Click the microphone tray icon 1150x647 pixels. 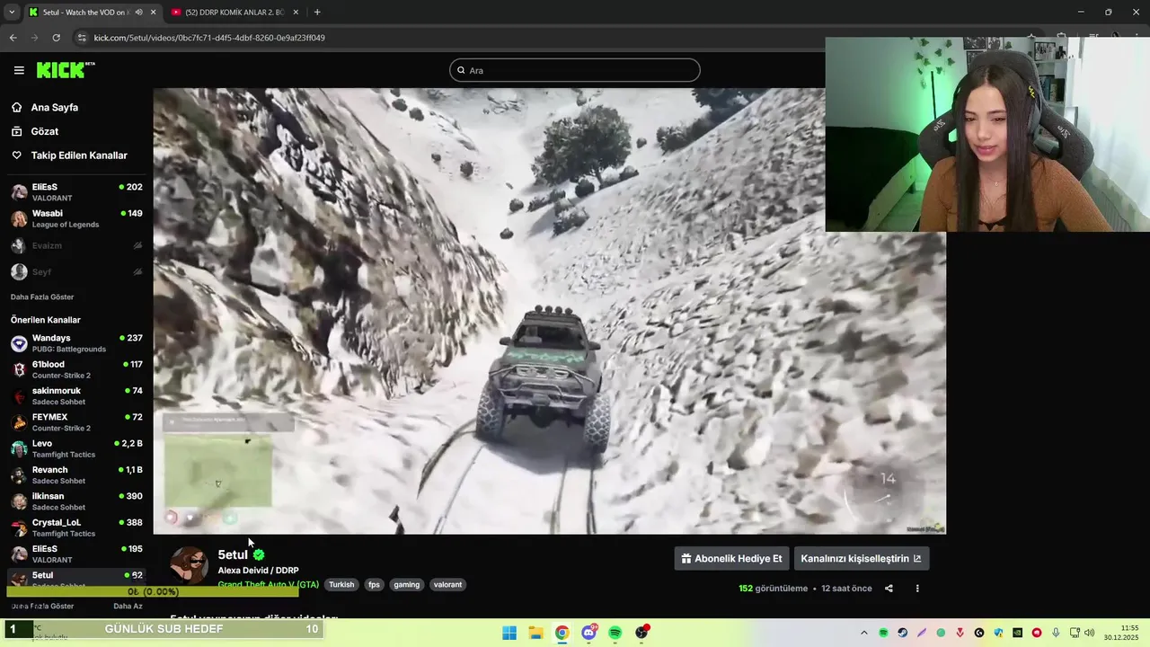coord(1056,633)
